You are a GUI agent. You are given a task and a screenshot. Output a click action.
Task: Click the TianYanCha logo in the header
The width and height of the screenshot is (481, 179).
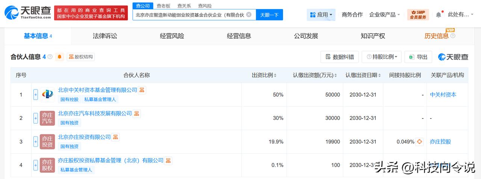[x=27, y=13]
